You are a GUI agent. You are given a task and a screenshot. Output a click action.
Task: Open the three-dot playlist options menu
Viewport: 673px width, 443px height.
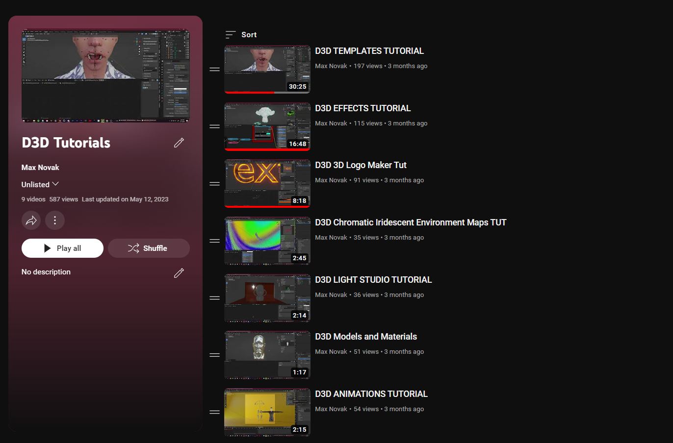coord(54,220)
